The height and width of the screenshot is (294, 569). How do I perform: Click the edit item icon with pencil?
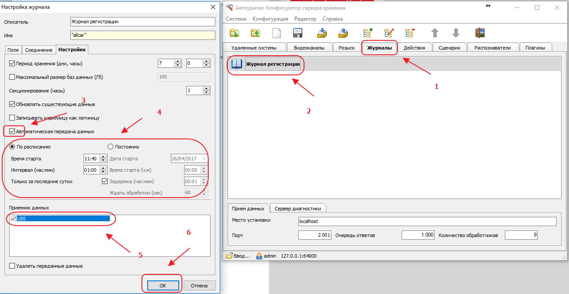click(x=389, y=33)
